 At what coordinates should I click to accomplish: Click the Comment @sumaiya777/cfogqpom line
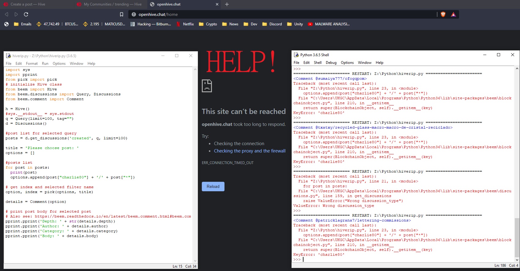click(x=330, y=79)
